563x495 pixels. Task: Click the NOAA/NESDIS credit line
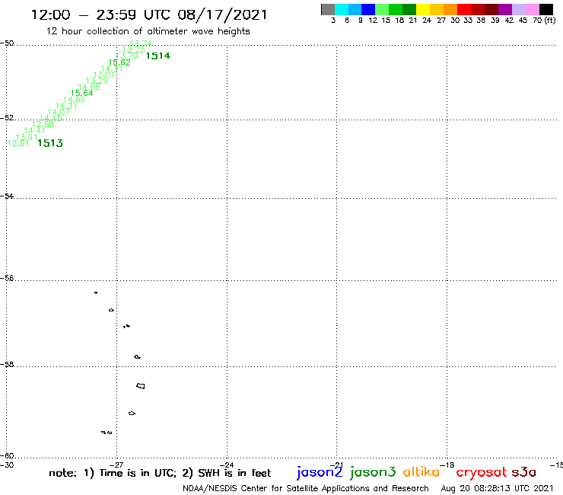coord(306,489)
